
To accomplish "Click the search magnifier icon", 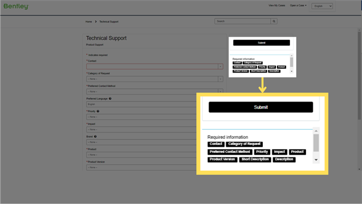I will (x=274, y=22).
